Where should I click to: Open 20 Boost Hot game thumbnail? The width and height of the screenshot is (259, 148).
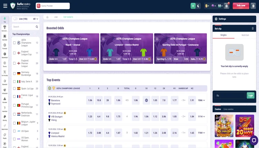pos(244,126)
